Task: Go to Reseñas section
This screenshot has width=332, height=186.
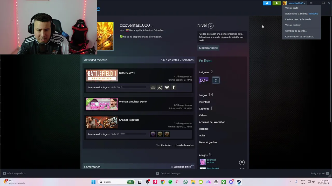Action: 204,129
